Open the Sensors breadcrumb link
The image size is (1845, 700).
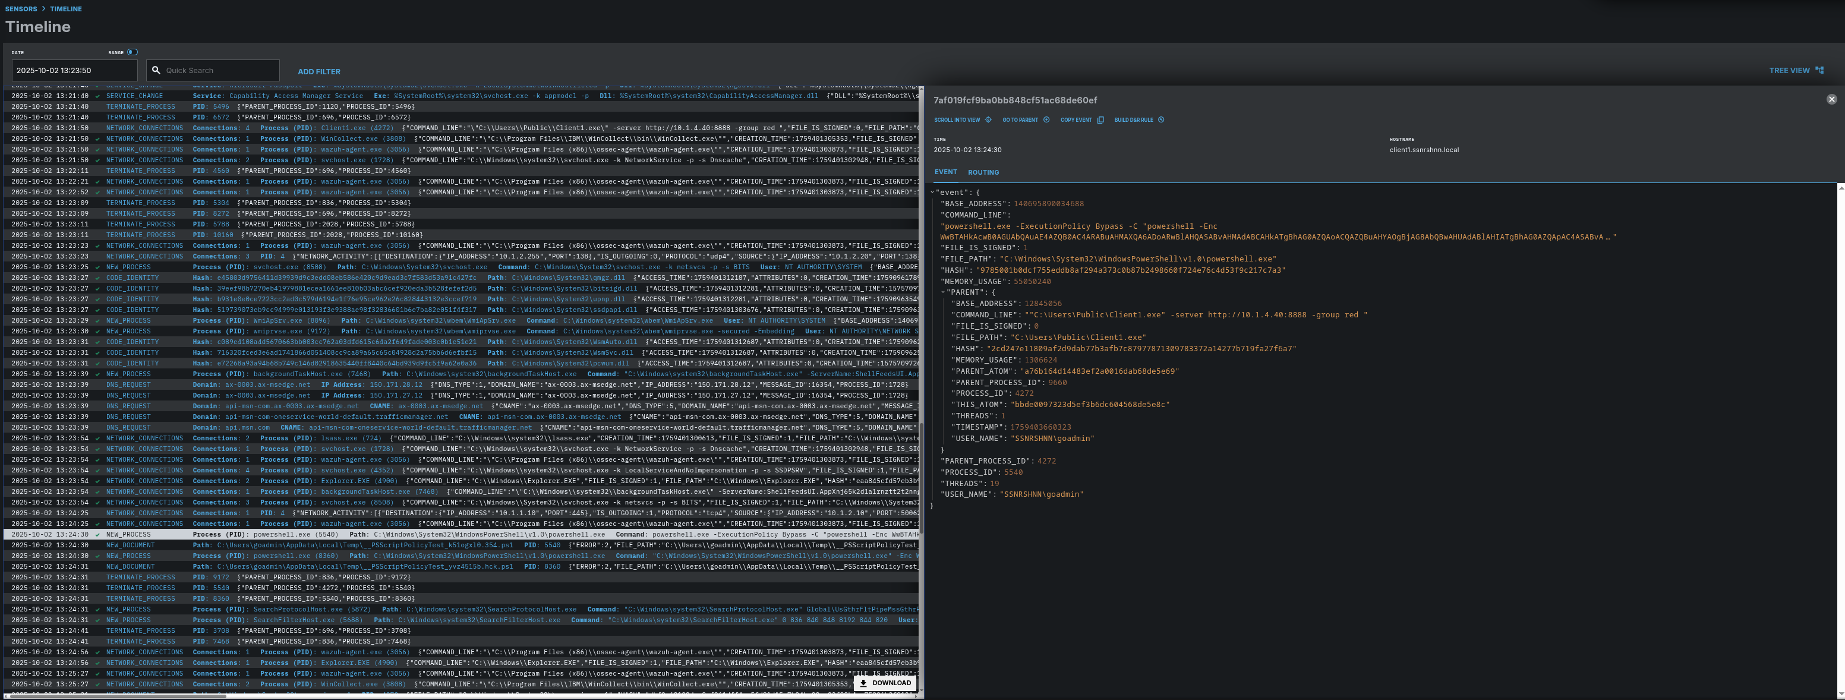21,8
